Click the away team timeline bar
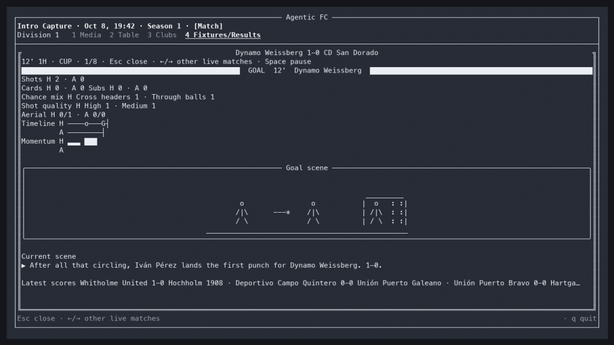 pos(86,132)
